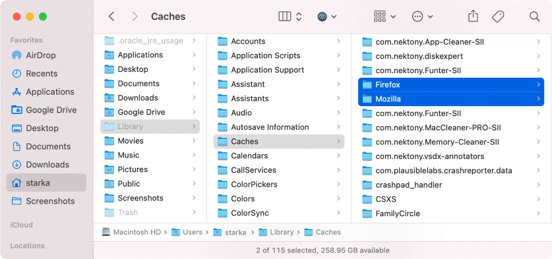The image size is (552, 259).
Task: Click the status bar selection count text
Action: point(322,250)
